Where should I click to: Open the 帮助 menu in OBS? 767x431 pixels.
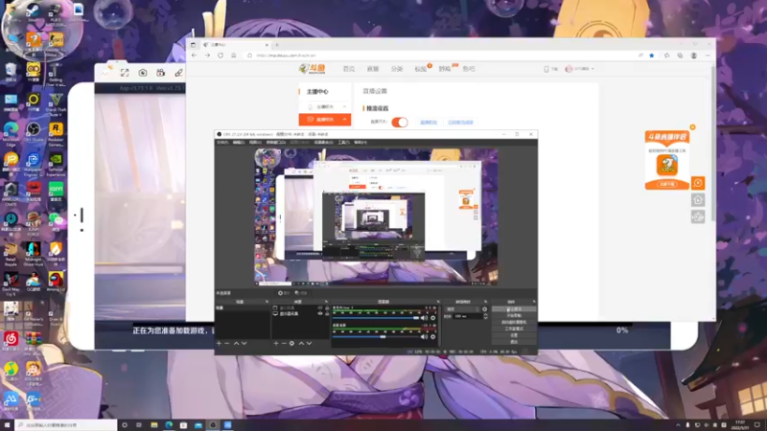360,143
